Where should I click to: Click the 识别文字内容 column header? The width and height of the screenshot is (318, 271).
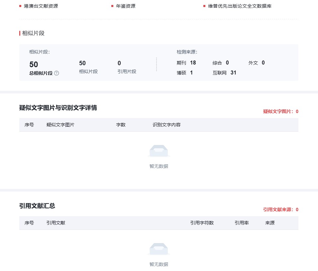tap(166, 125)
